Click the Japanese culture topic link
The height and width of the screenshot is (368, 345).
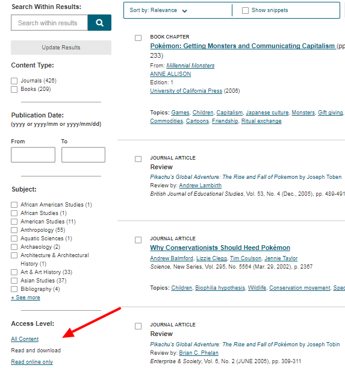(267, 113)
